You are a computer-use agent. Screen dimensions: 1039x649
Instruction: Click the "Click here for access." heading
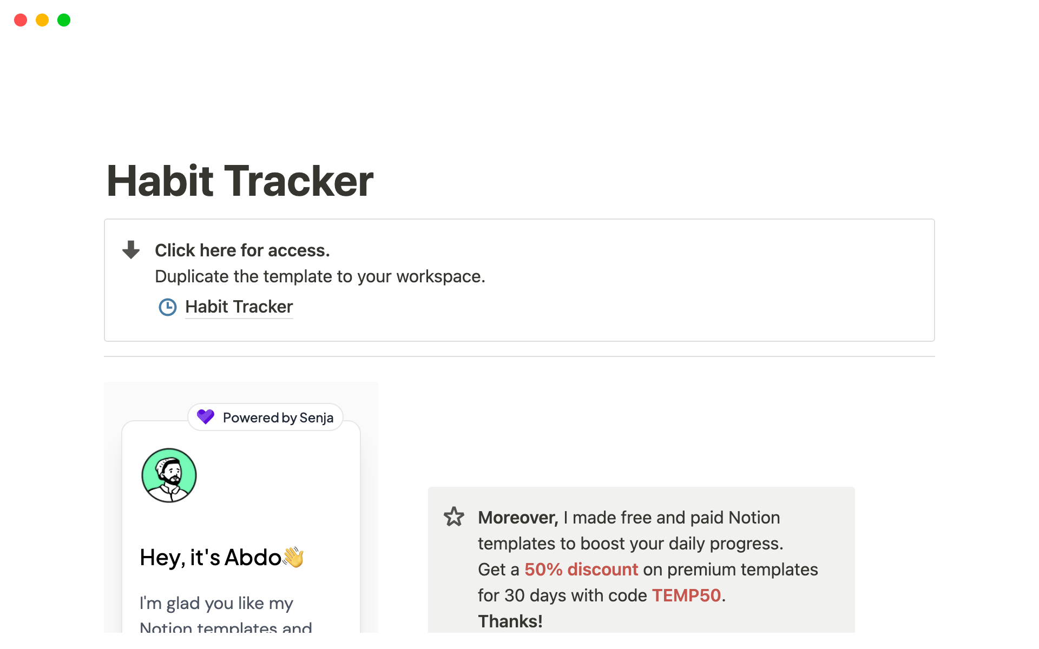pyautogui.click(x=242, y=250)
